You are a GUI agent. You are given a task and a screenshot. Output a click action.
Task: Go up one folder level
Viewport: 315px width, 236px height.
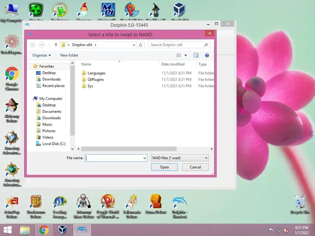[x=56, y=45]
